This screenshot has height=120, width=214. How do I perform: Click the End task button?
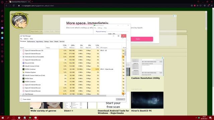click(120, 99)
